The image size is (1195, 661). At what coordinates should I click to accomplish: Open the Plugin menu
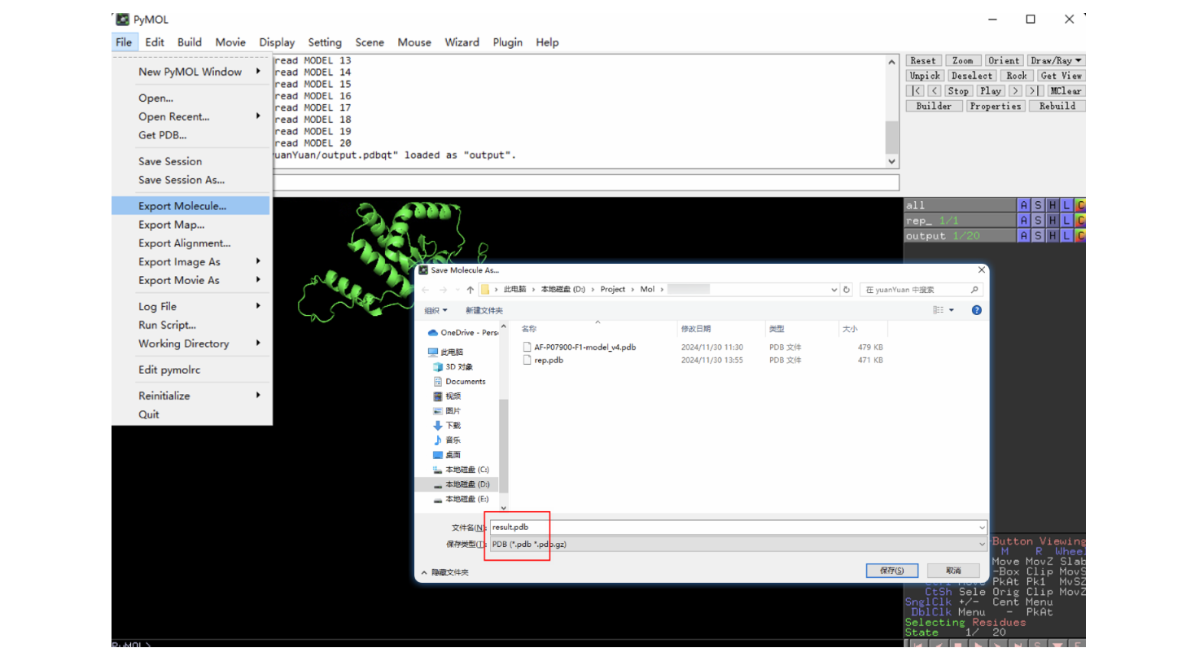point(508,42)
